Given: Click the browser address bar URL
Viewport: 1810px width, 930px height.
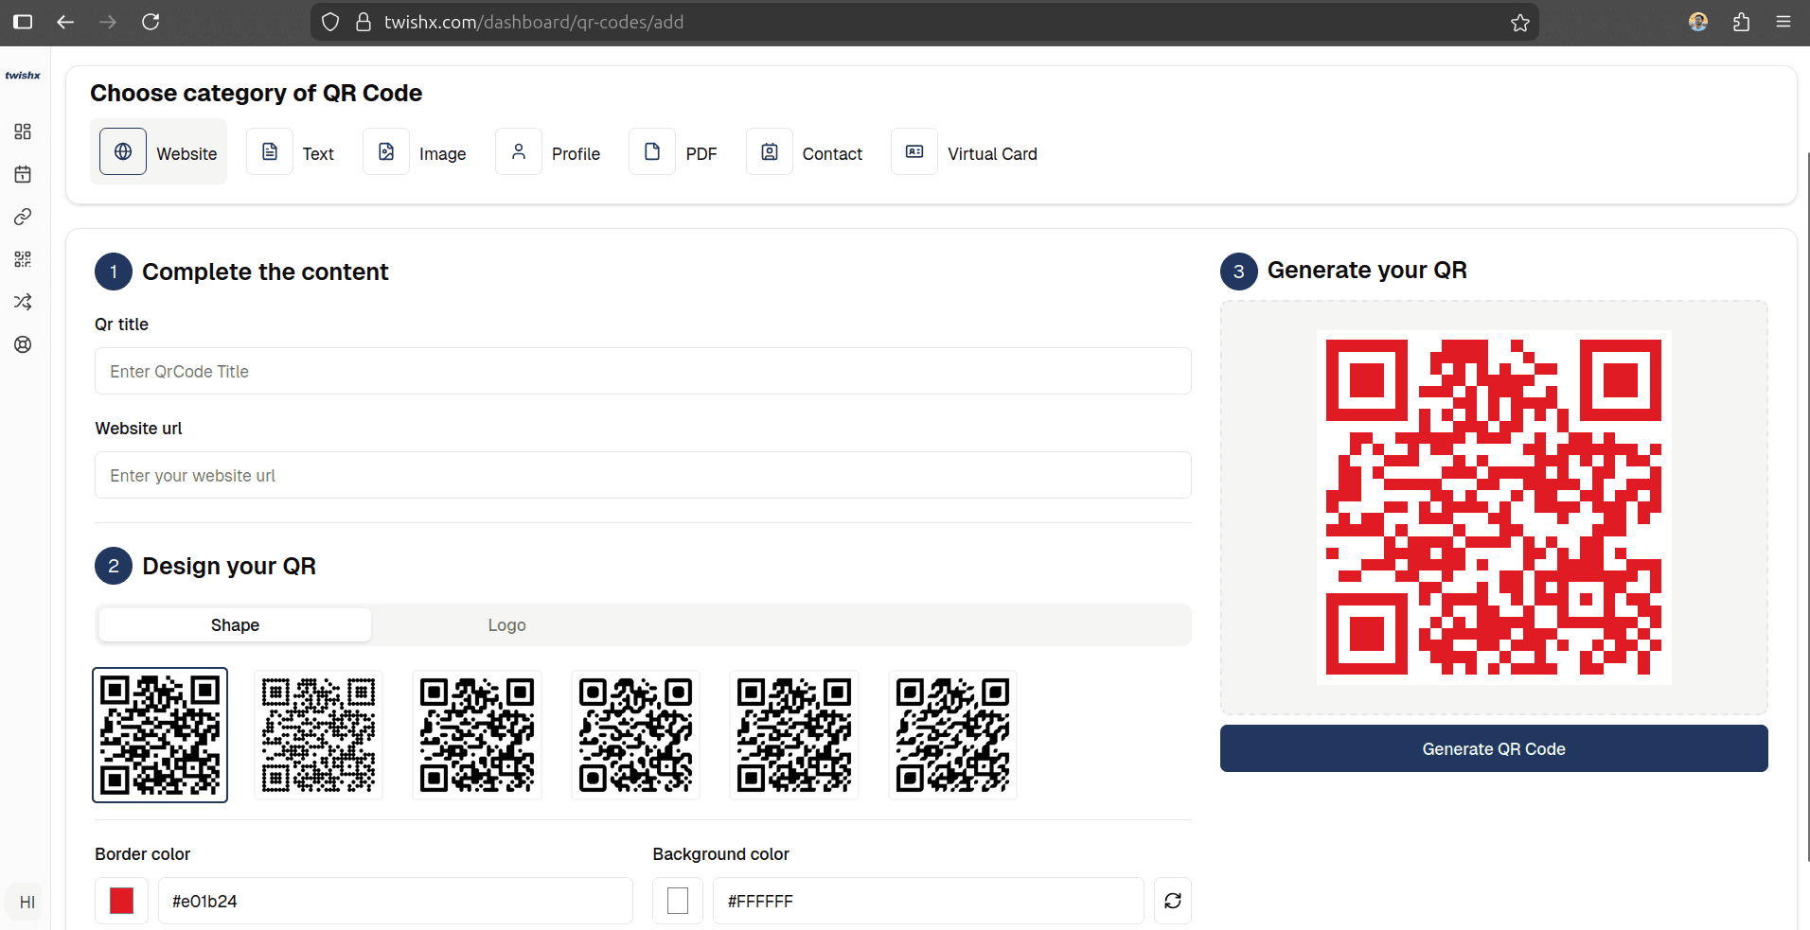Looking at the screenshot, I should 534,22.
